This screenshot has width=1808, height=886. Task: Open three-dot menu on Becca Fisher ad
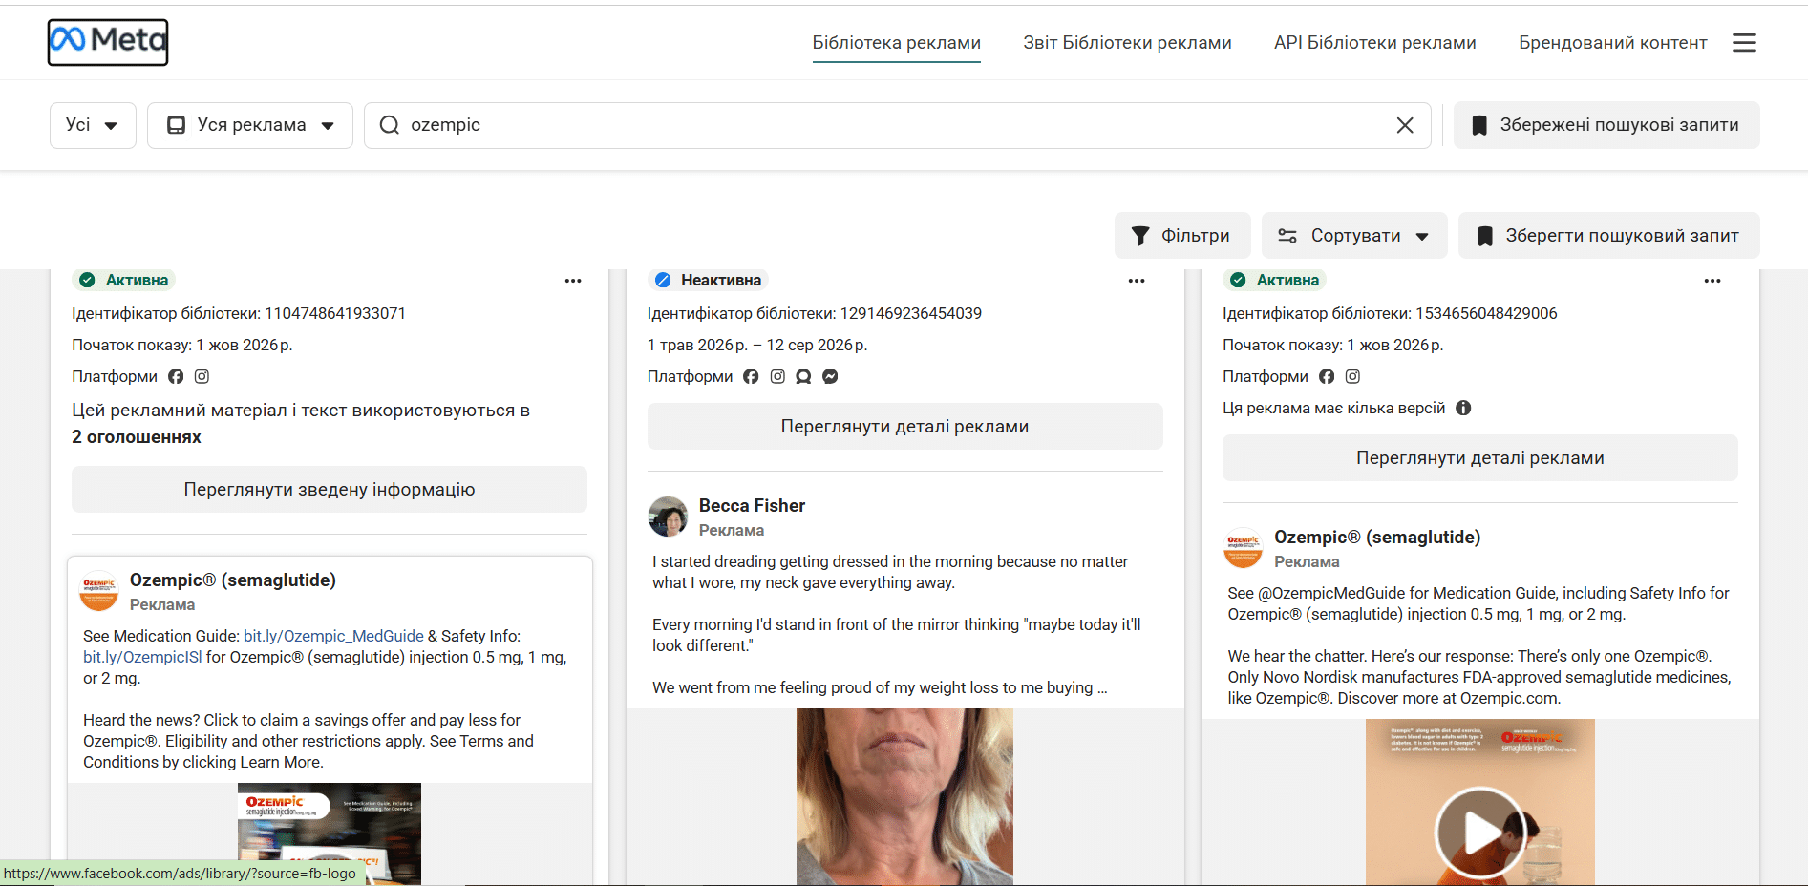pos(1137,281)
